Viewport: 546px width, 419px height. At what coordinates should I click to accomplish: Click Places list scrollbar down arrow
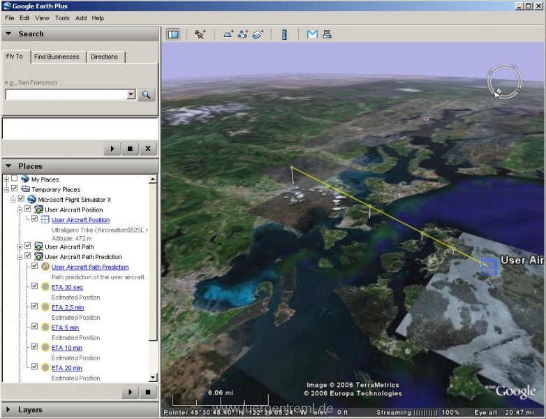(x=152, y=377)
